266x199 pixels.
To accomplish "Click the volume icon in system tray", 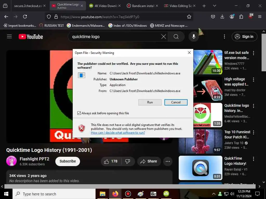I will coord(232,194).
